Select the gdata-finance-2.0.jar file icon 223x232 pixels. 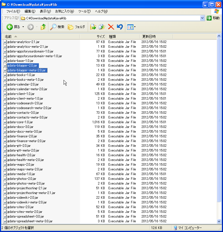point(5,136)
